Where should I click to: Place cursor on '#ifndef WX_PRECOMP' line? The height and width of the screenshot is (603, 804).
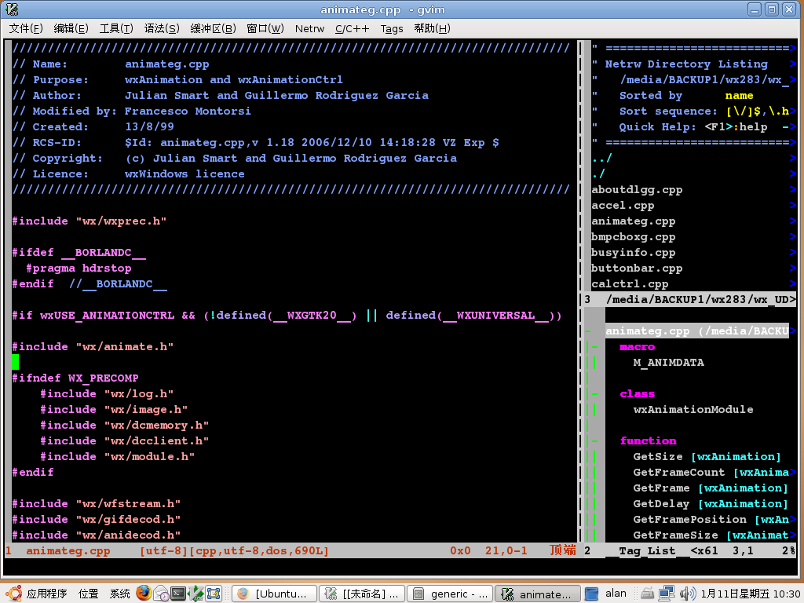pos(75,378)
